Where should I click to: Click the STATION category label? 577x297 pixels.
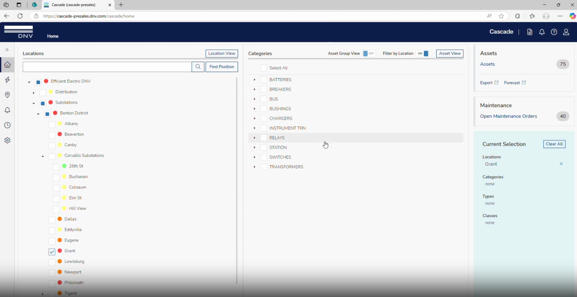tap(278, 147)
